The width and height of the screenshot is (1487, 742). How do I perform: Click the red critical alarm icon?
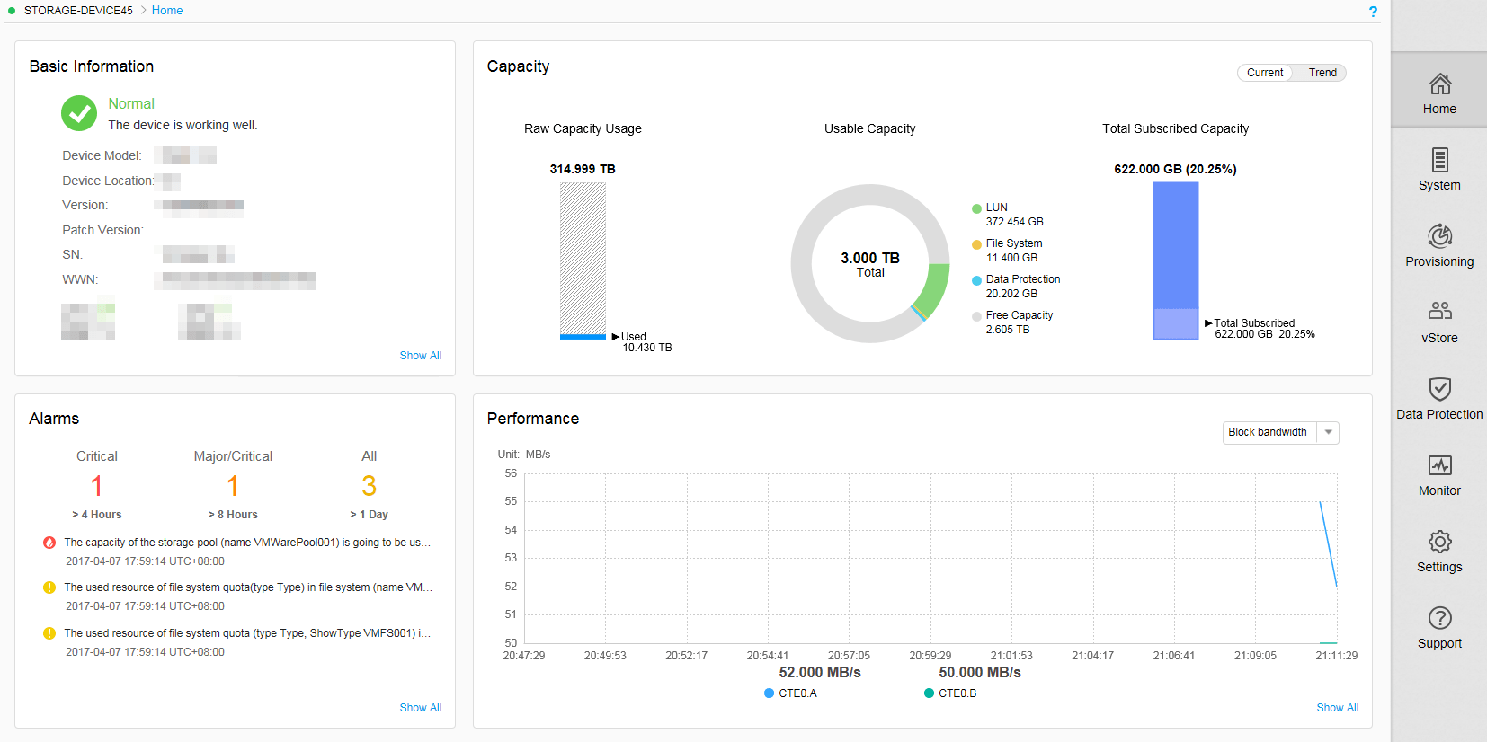click(x=49, y=543)
